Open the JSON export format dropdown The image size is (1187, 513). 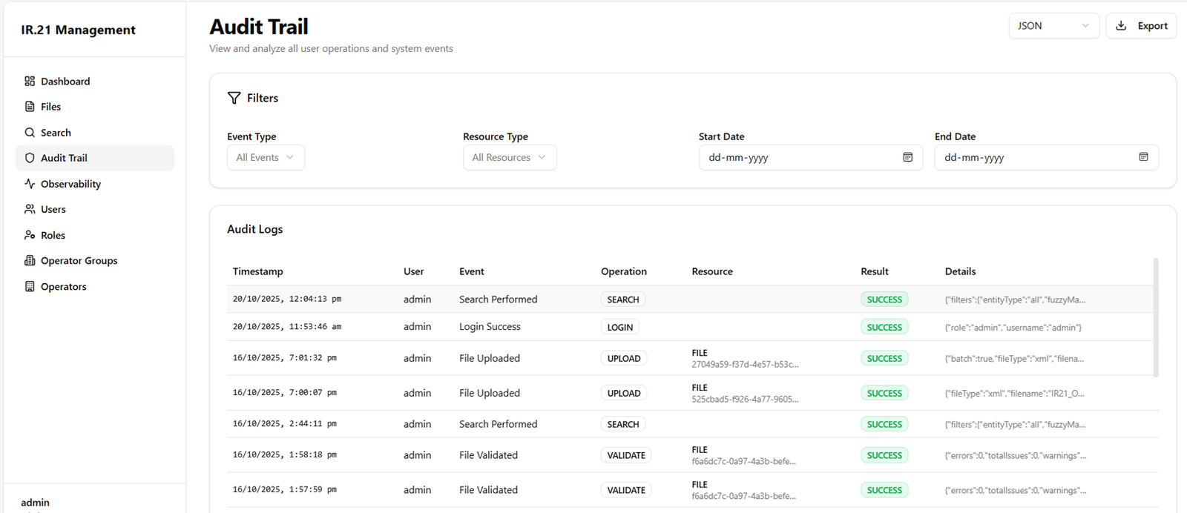1053,26
